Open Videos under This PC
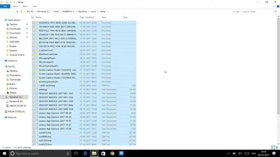The image size is (280, 157). [x=13, y=93]
